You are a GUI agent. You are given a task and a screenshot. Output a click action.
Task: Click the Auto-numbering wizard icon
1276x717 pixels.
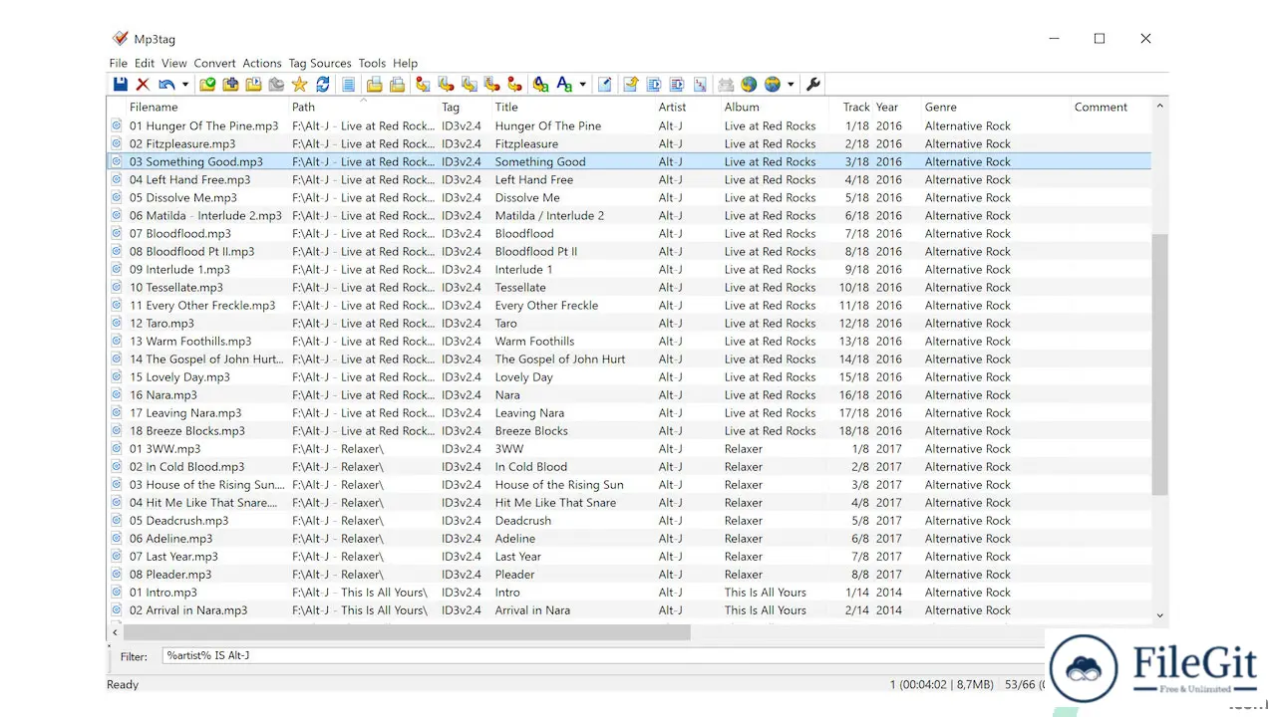pyautogui.click(x=700, y=85)
